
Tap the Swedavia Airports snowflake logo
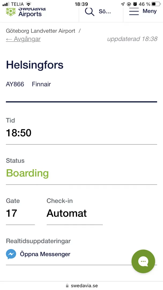click(x=11, y=12)
